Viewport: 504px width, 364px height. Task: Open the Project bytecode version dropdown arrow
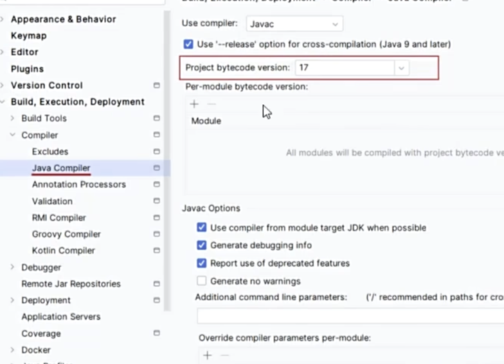[x=402, y=67]
